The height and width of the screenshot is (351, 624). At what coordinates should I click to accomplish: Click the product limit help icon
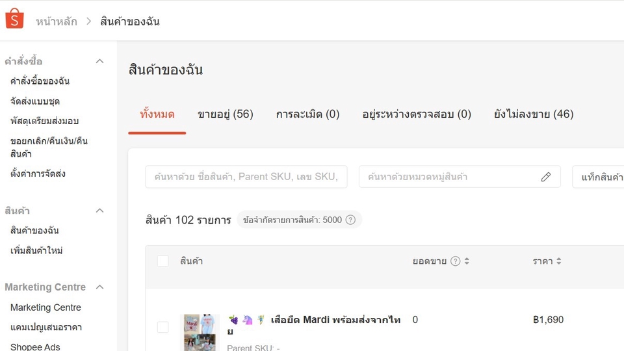(x=350, y=220)
